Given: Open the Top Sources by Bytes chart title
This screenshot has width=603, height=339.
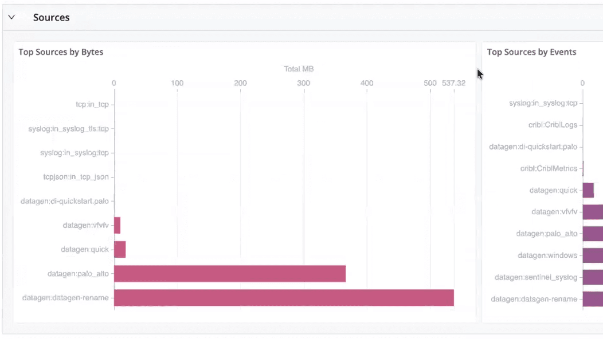Looking at the screenshot, I should pyautogui.click(x=61, y=52).
